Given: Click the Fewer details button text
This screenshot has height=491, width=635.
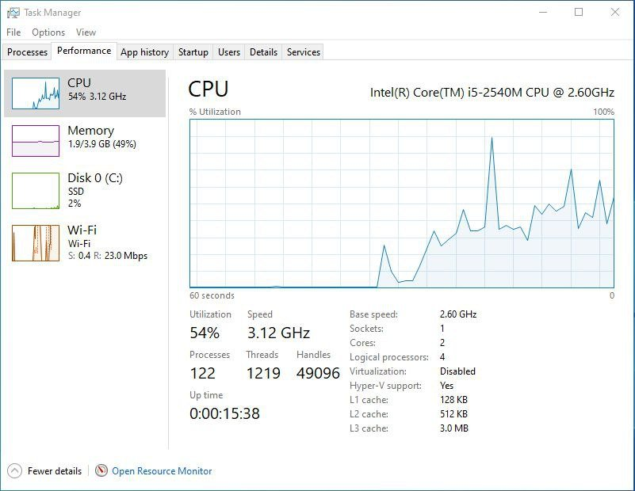Looking at the screenshot, I should [55, 470].
